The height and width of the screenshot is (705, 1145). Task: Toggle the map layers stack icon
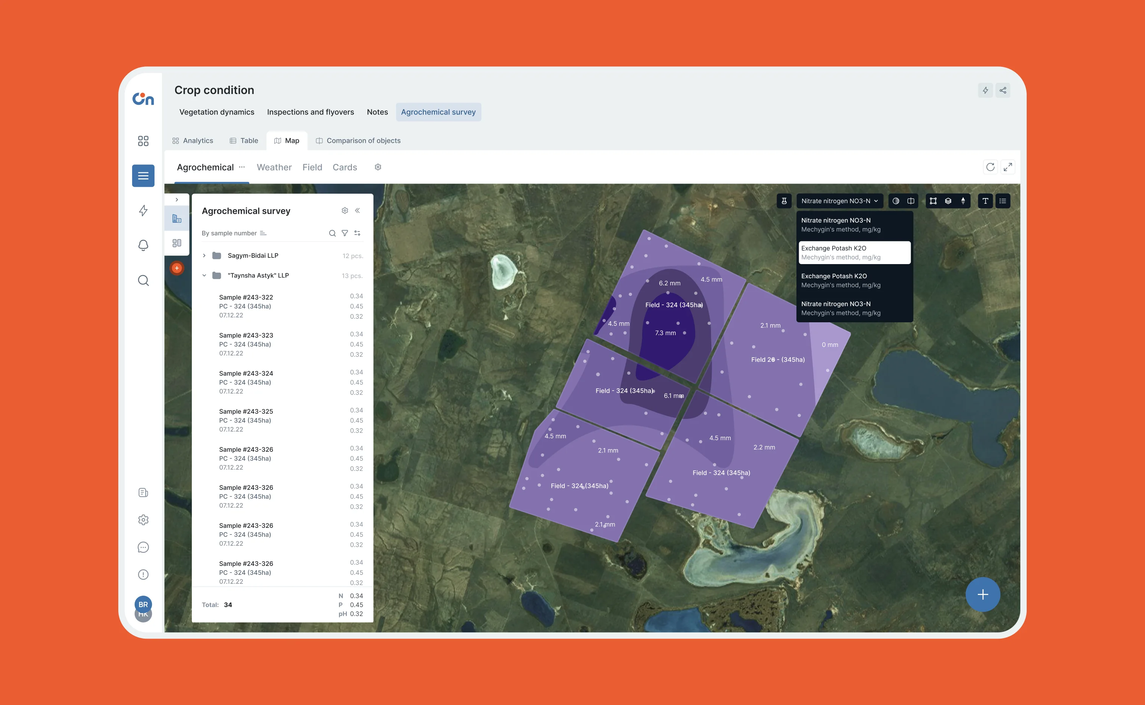tap(948, 201)
